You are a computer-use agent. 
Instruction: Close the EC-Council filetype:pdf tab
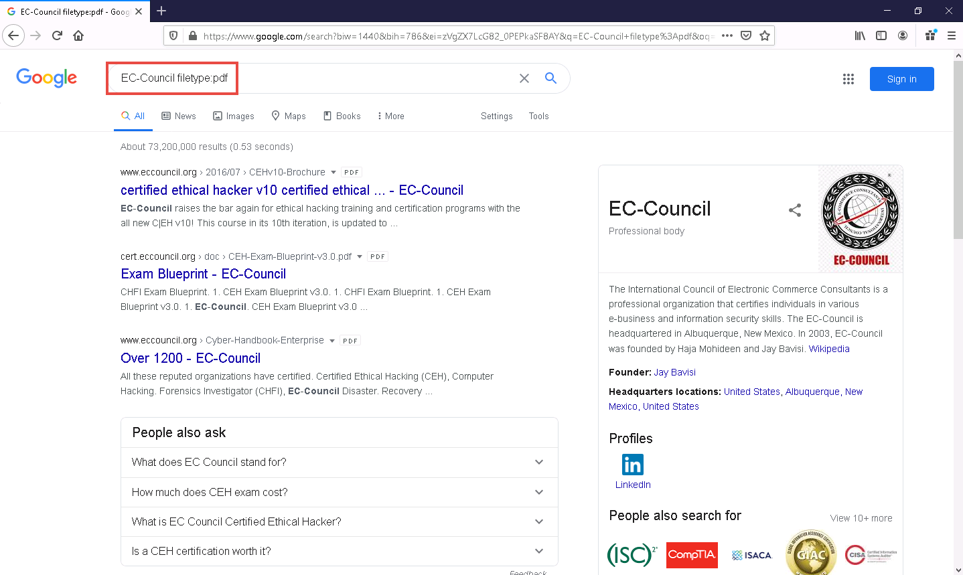pos(139,11)
